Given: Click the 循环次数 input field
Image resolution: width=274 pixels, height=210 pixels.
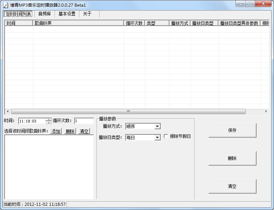Looking at the screenshot, I should 84,121.
